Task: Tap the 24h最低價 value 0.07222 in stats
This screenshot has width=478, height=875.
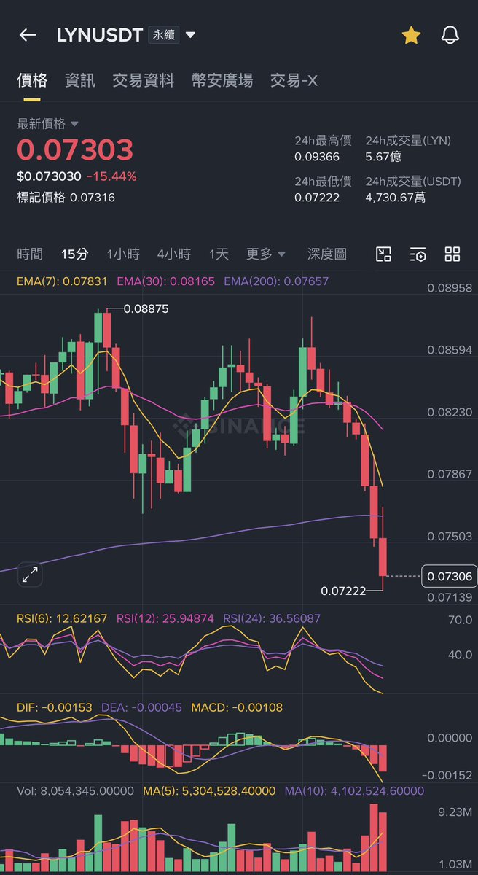Action: click(x=317, y=197)
